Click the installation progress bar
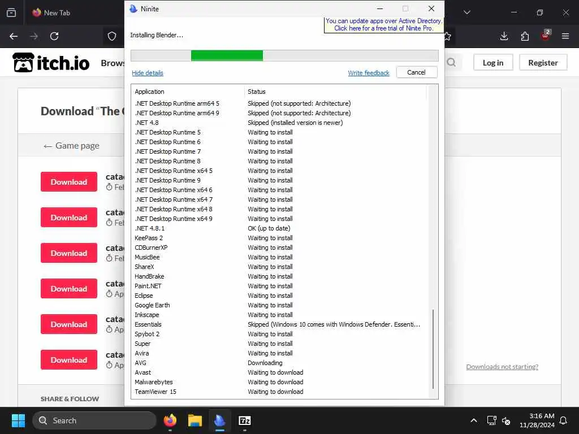This screenshot has height=434, width=579. pos(284,56)
